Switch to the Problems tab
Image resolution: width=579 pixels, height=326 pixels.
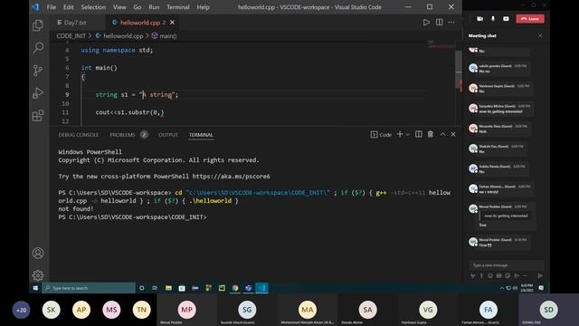[122, 135]
